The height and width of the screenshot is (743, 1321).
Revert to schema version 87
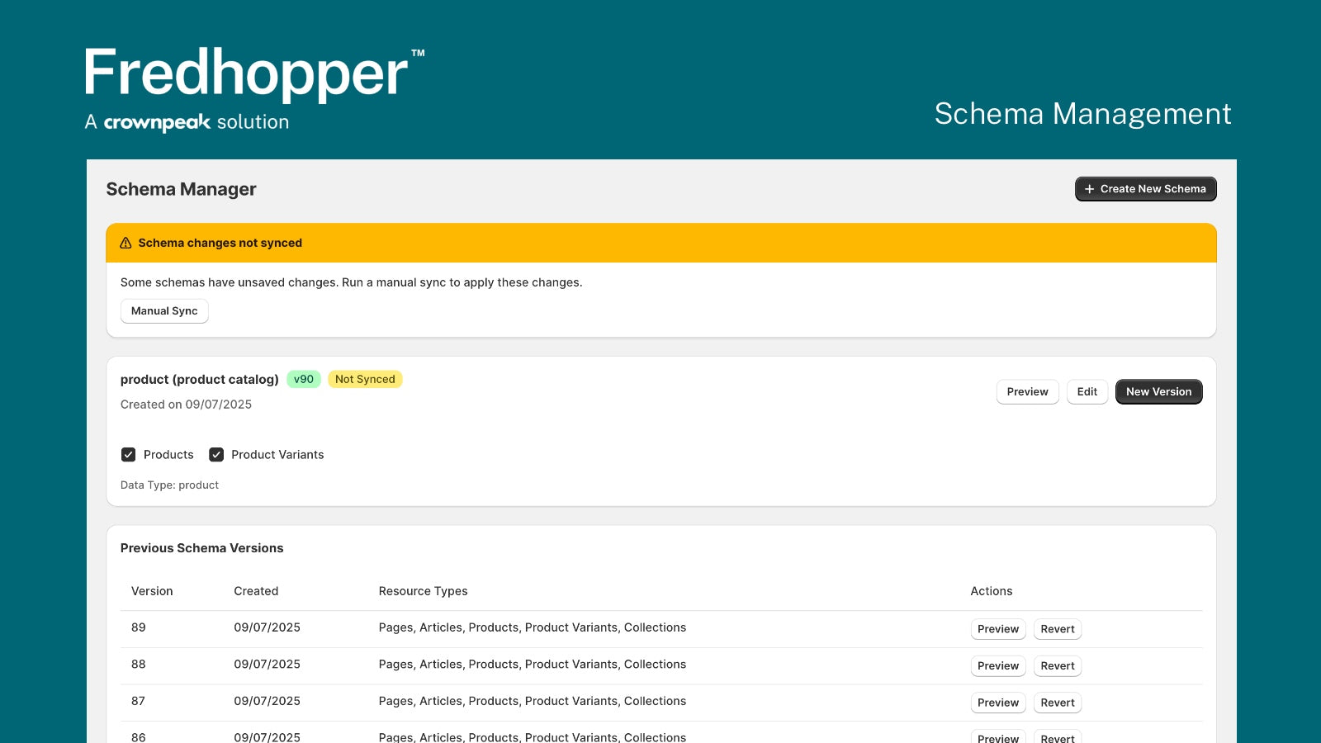click(x=1058, y=703)
